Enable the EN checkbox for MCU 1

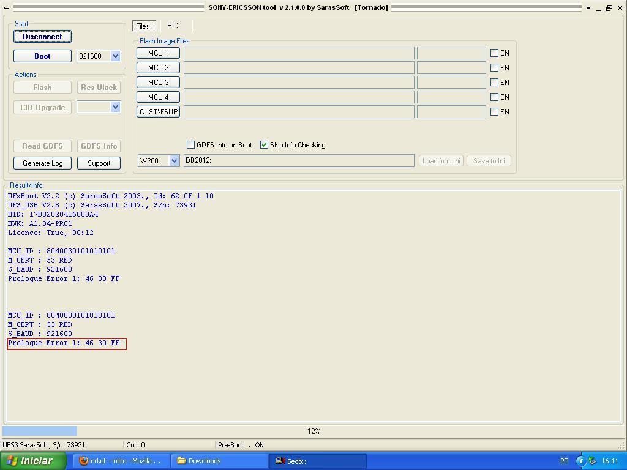[494, 53]
